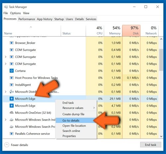Click the 0,3 MB OneDrive memory value
The image size is (166, 154).
point(116,113)
